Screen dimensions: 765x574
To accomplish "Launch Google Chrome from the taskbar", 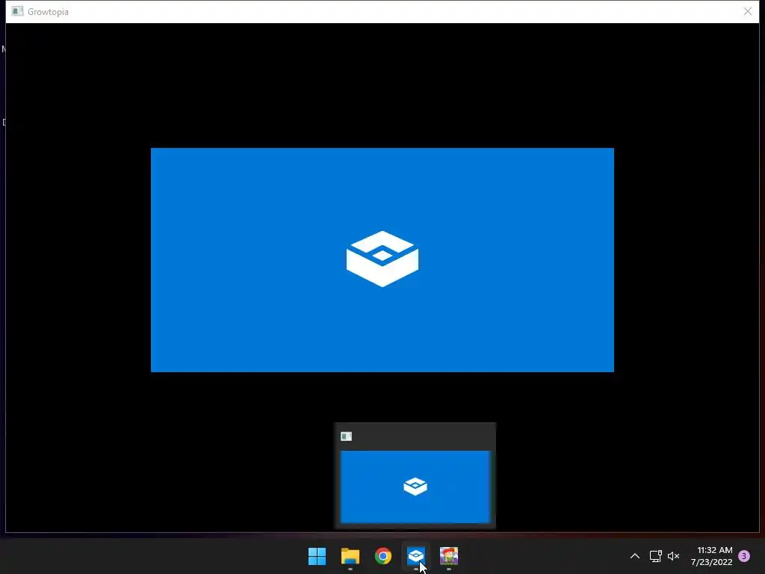I will click(383, 556).
